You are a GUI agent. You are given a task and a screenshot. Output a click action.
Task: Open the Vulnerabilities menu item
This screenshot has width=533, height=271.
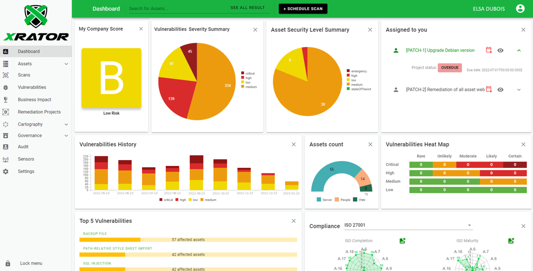tap(36, 87)
